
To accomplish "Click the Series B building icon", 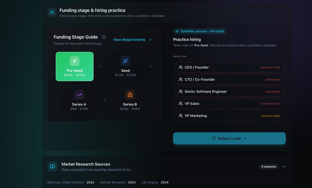I will [130, 95].
